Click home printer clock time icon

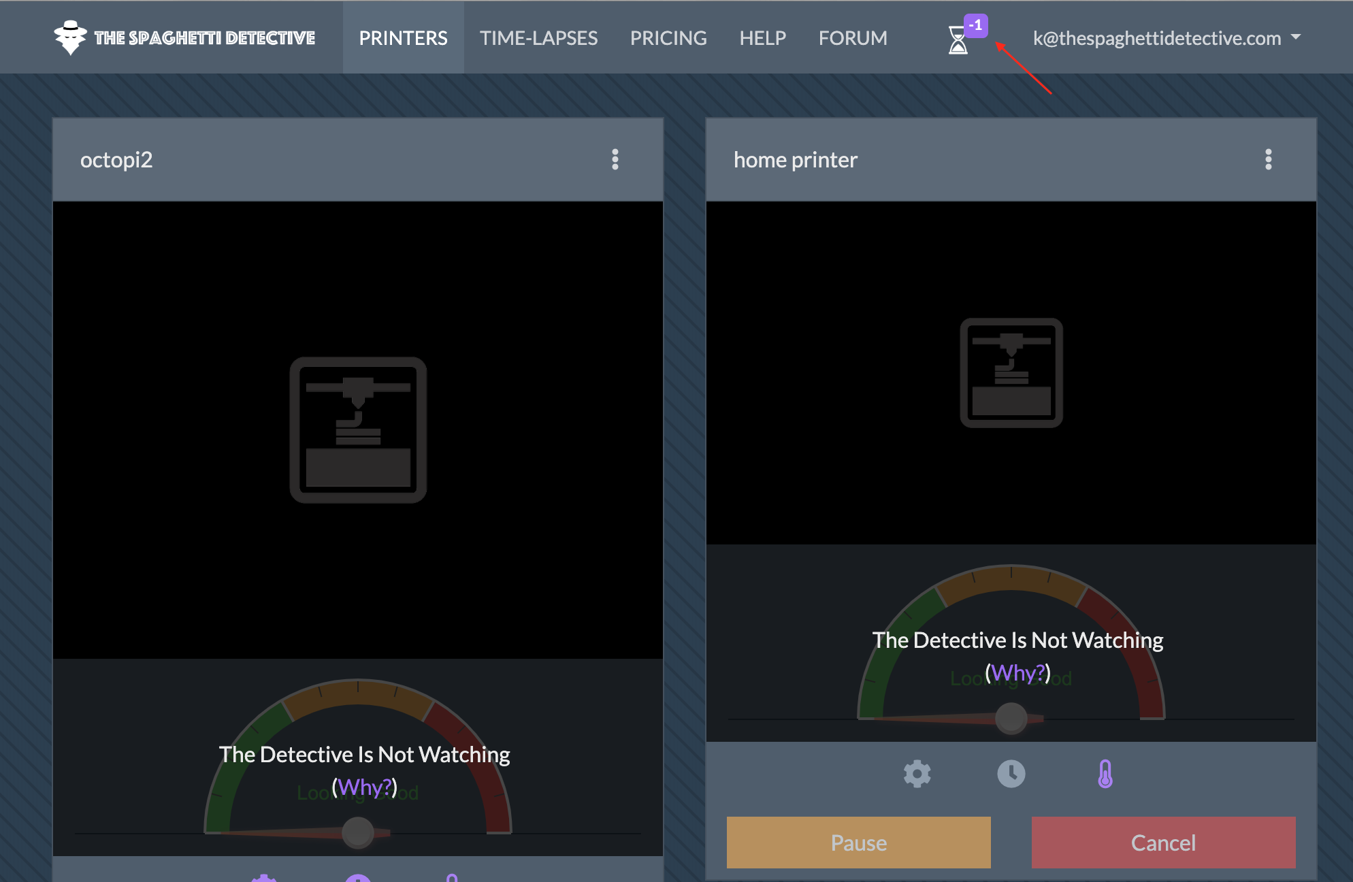point(1011,774)
